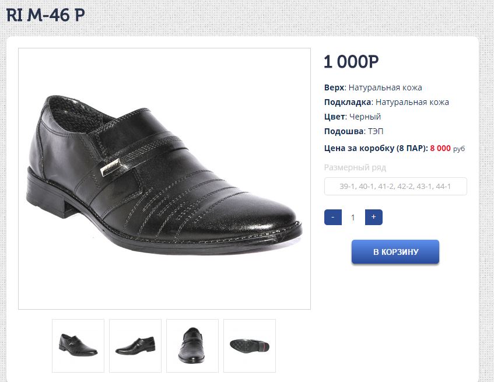Click the "Цвет: Черный" attribute line
Image resolution: width=494 pixels, height=382 pixels.
pyautogui.click(x=352, y=117)
